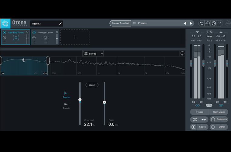Reset the module with the circular arrow icon
This screenshot has height=152, width=231.
(182, 54)
